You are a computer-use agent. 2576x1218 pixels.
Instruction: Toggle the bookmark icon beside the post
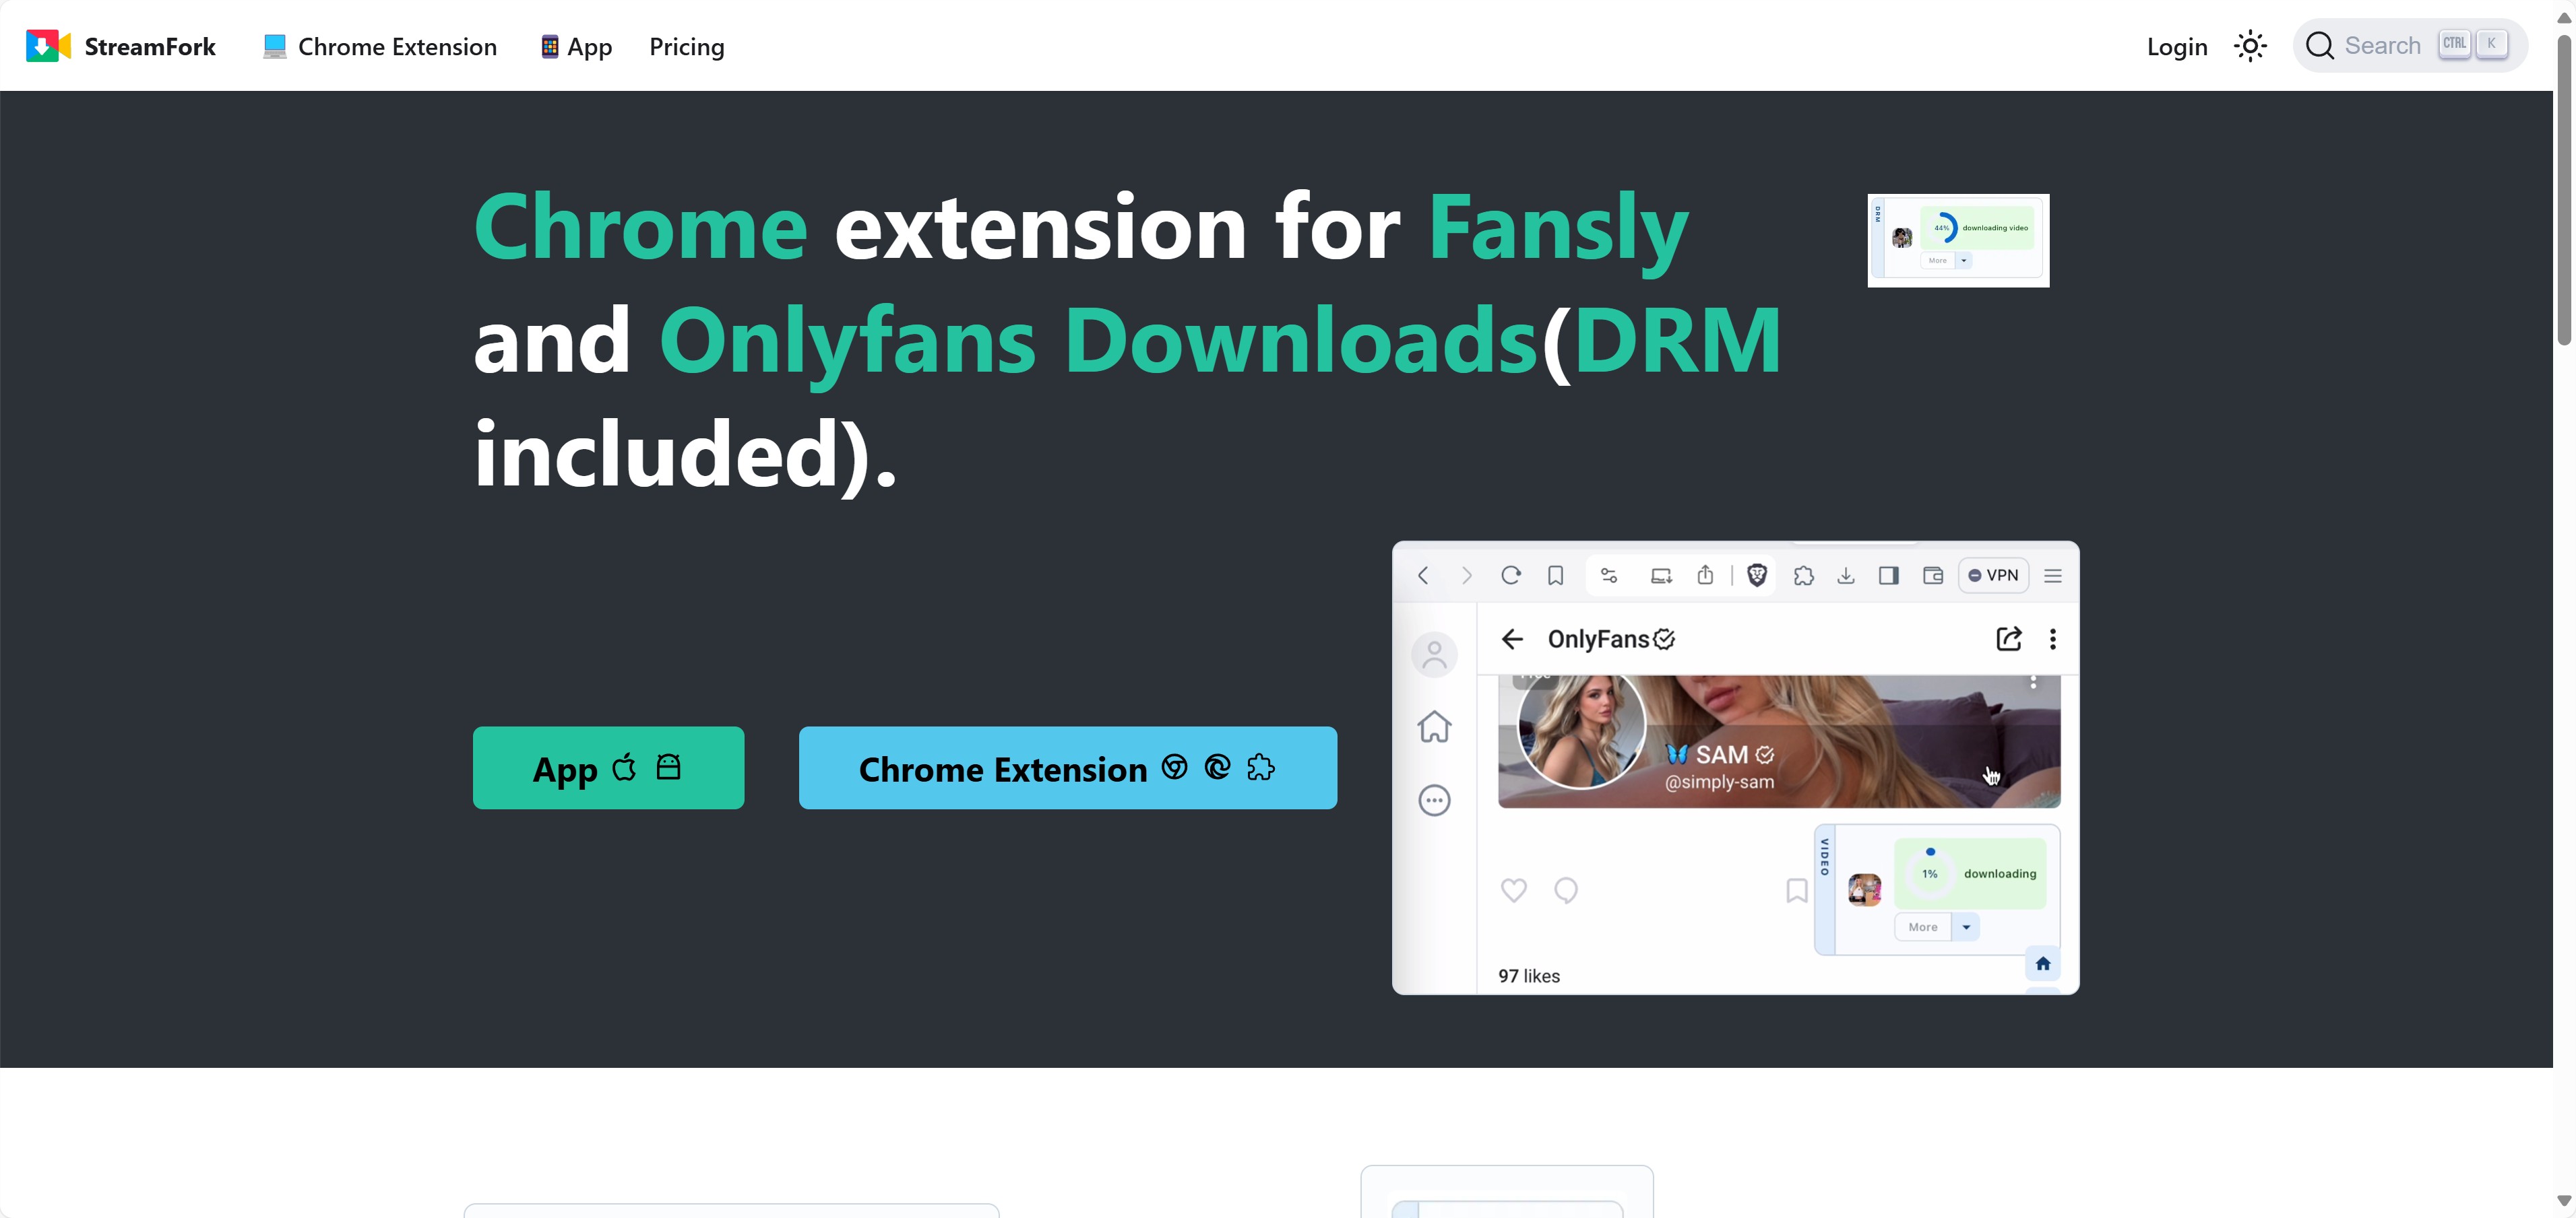coord(1796,890)
